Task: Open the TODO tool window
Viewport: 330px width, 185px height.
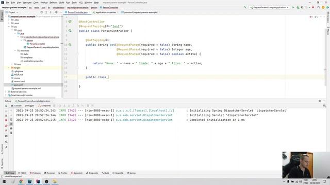Action: tap(22, 173)
